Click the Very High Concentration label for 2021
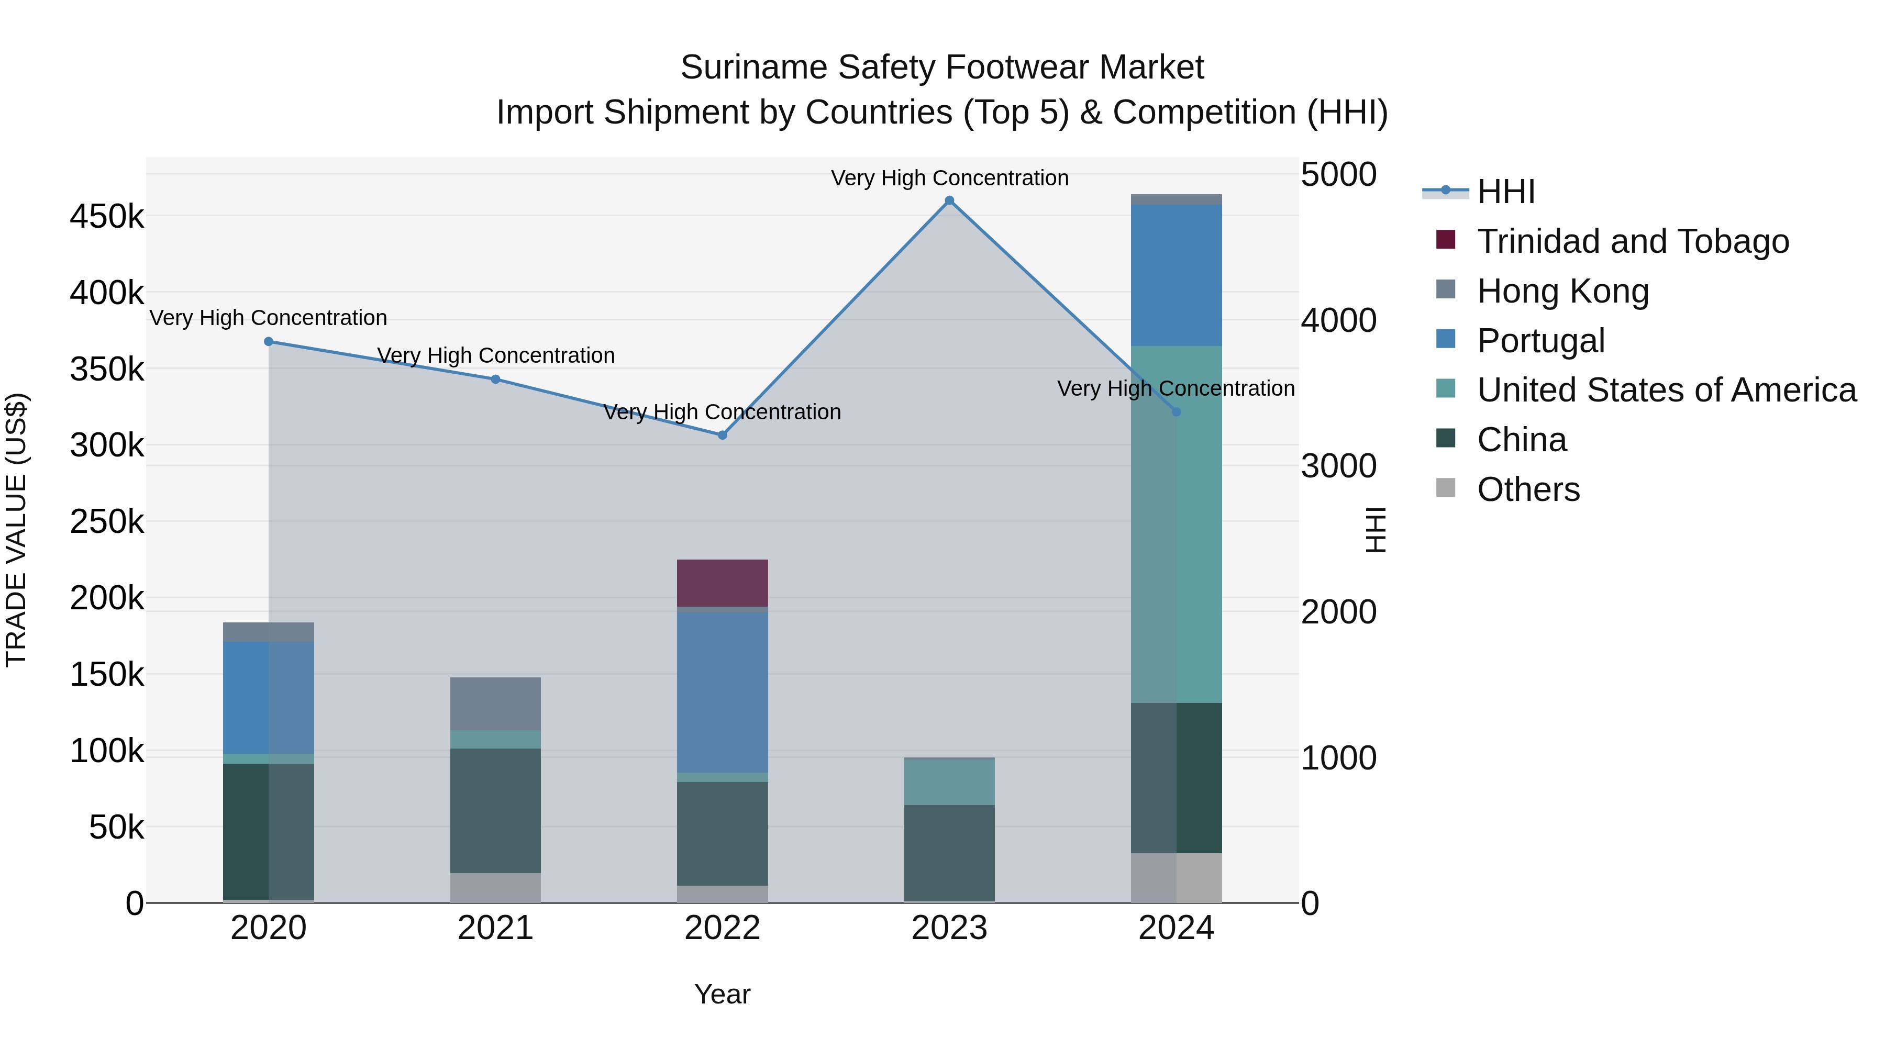Viewport: 1885px width, 1060px height. pyautogui.click(x=495, y=355)
